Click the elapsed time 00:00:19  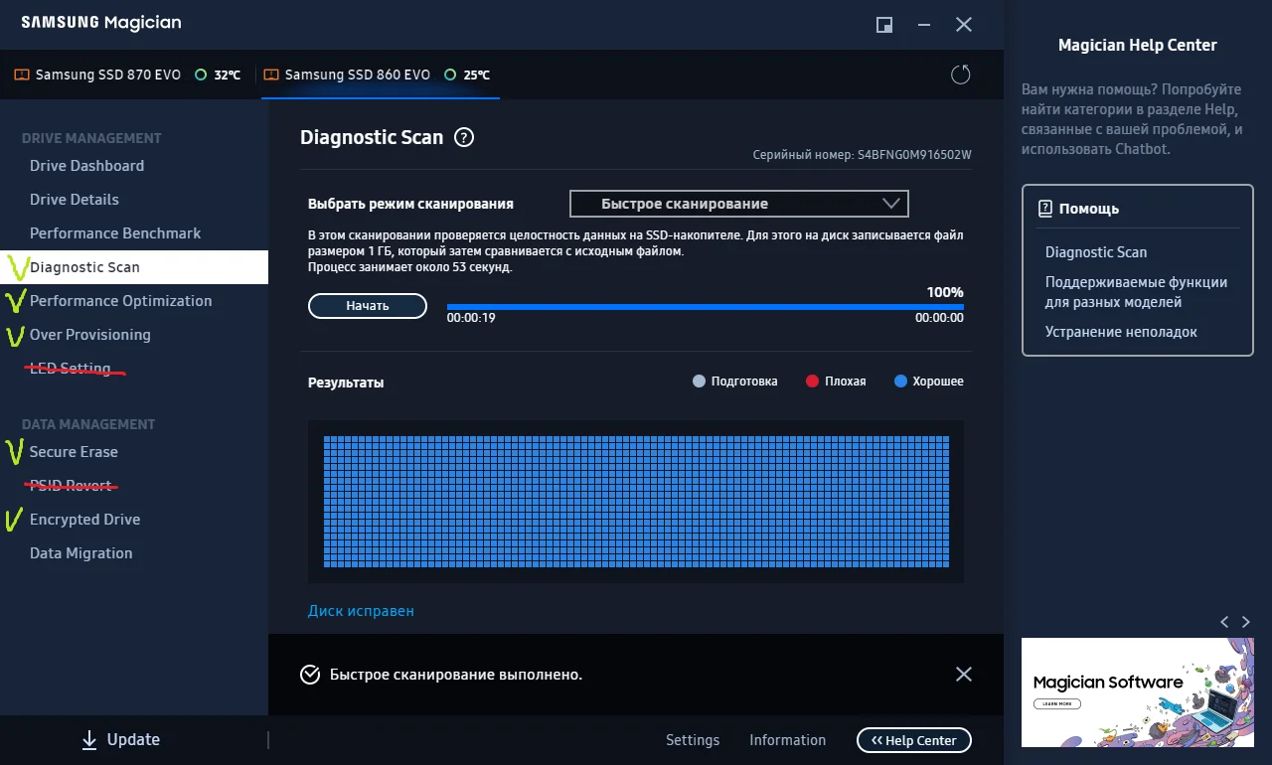tap(471, 318)
